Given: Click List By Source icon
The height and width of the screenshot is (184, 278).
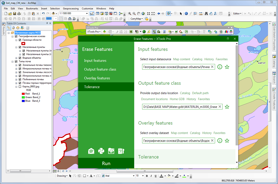Looking at the screenshot, I should (13, 28).
